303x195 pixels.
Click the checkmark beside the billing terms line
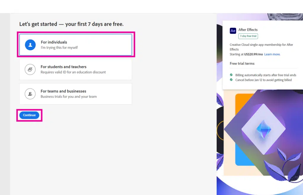[x=231, y=75]
